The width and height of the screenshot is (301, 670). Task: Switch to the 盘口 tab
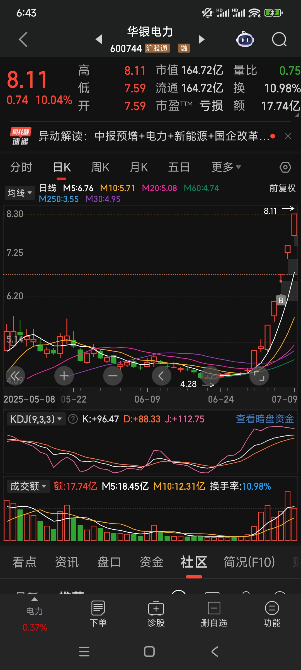[x=109, y=562]
